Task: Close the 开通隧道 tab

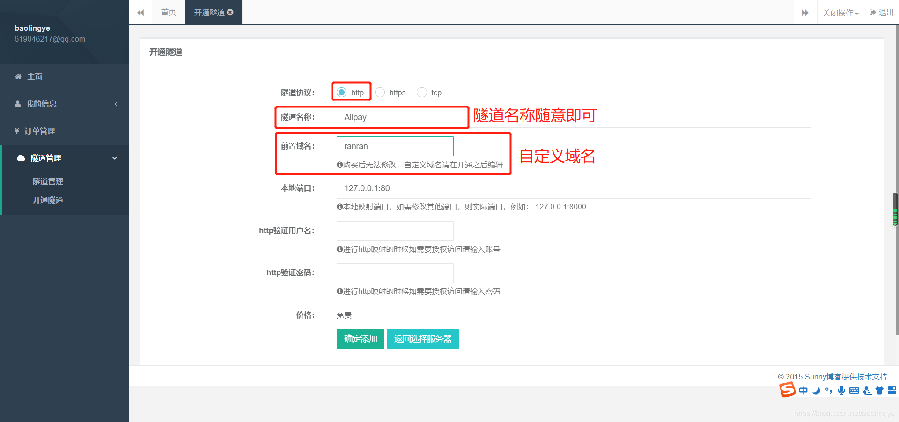Action: pyautogui.click(x=229, y=12)
